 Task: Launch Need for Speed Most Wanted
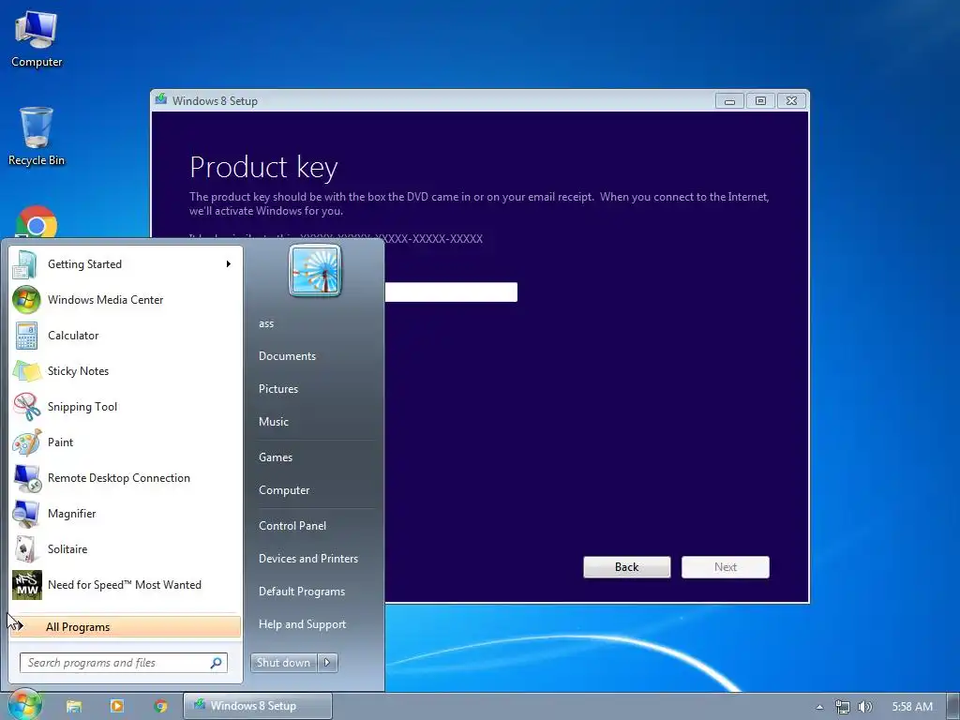(126, 585)
